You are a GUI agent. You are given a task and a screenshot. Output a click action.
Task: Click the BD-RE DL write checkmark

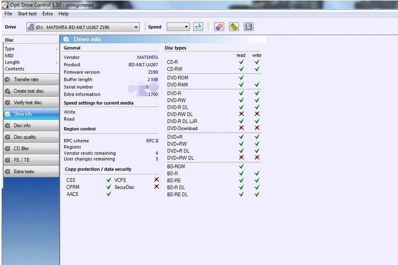pos(257,194)
